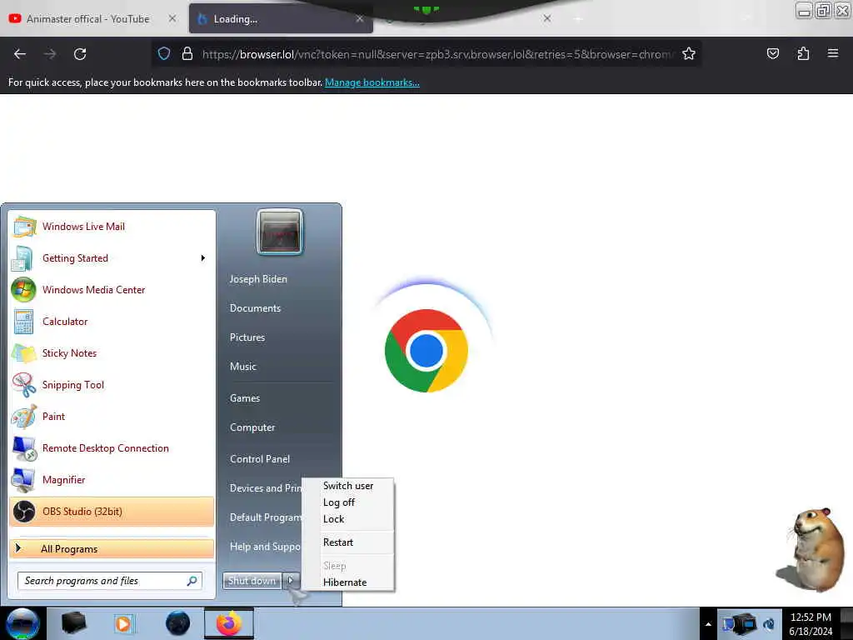Screen dimensions: 853x640
Task: Switch to Animaster offical YouTube tab
Action: (87, 19)
